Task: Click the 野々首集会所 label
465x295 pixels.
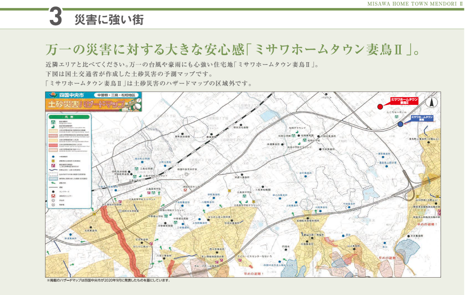Action: (x=217, y=249)
